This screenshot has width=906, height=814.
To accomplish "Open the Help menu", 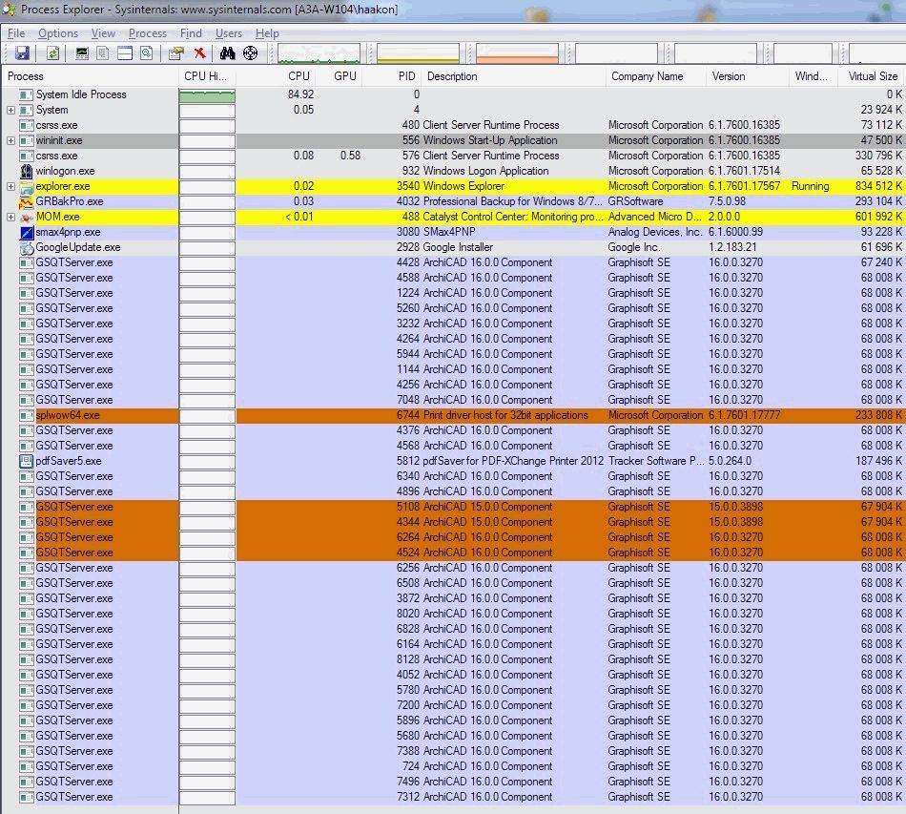I will 267,33.
